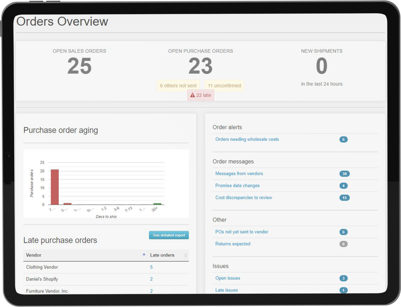Sort table by Vendor column header
This screenshot has width=401, height=307.
point(34,255)
